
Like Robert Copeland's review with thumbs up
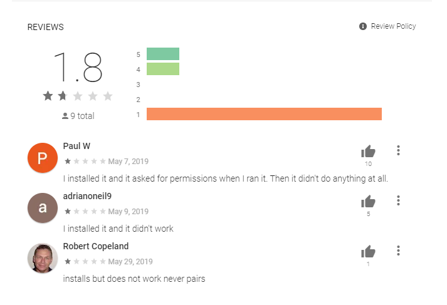pos(368,252)
